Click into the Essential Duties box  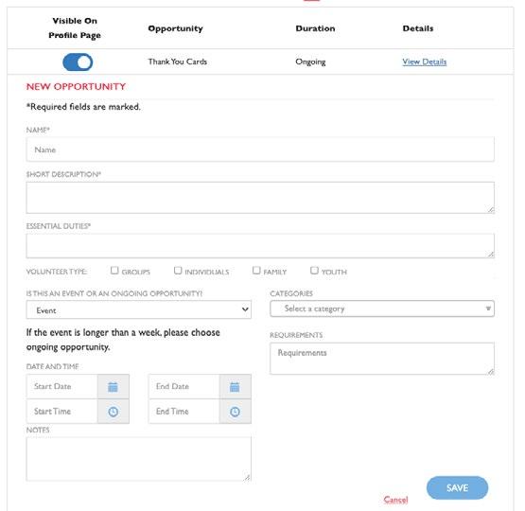(x=260, y=246)
